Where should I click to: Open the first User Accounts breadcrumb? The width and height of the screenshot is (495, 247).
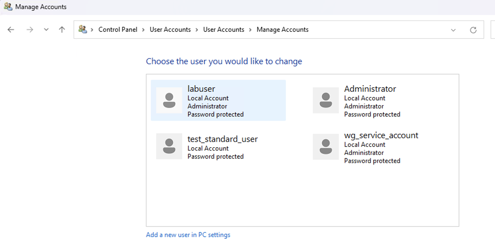click(x=170, y=30)
